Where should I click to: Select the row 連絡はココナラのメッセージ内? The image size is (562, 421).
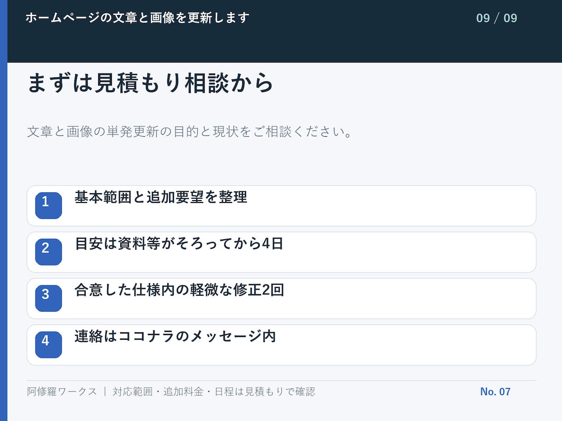pyautogui.click(x=281, y=345)
